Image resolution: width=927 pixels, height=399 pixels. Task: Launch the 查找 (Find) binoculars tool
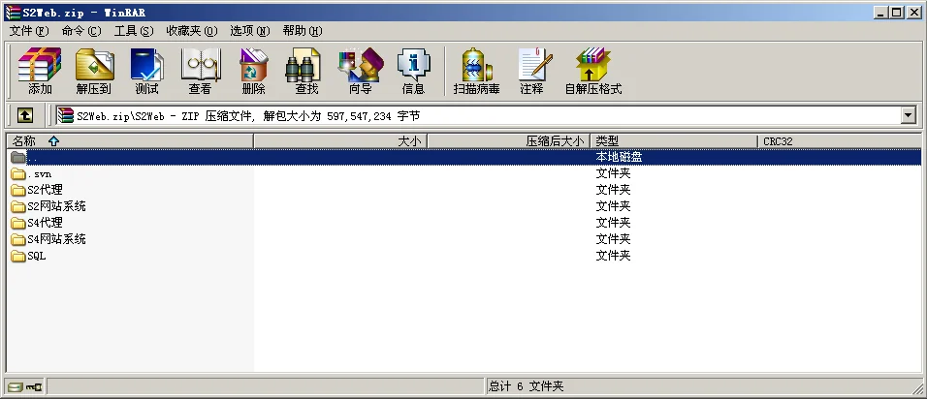click(306, 71)
